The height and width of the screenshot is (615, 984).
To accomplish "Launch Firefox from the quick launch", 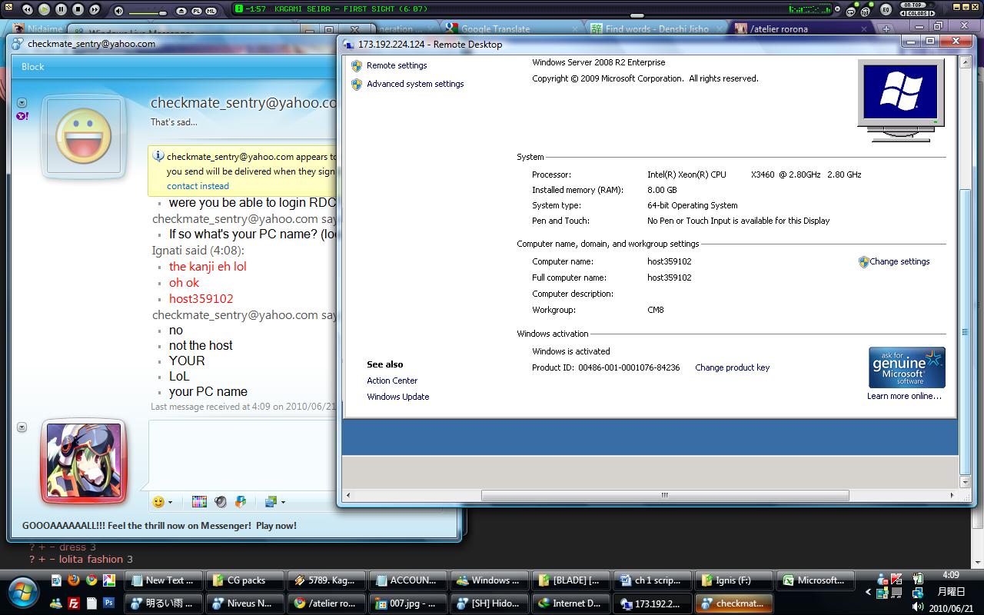I will point(74,580).
